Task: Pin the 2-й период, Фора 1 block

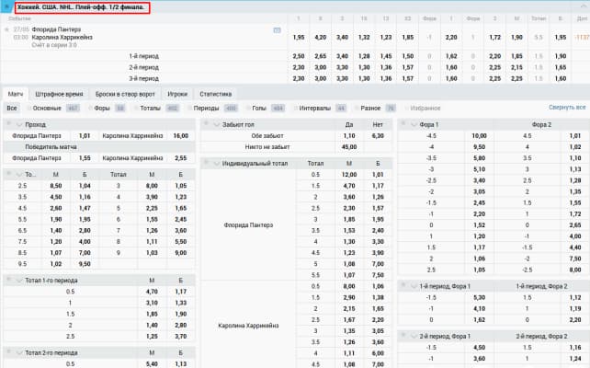Action: [x=403, y=335]
